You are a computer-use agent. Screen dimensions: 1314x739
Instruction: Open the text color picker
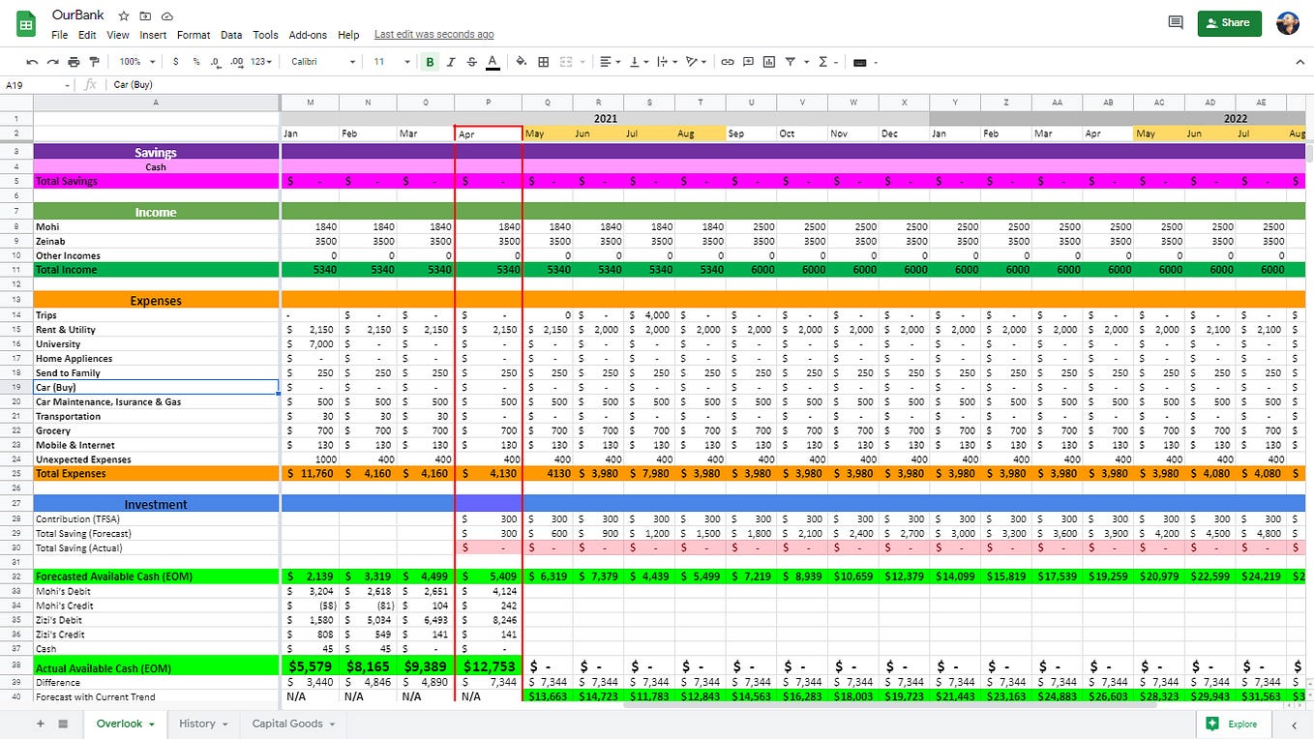tap(493, 62)
